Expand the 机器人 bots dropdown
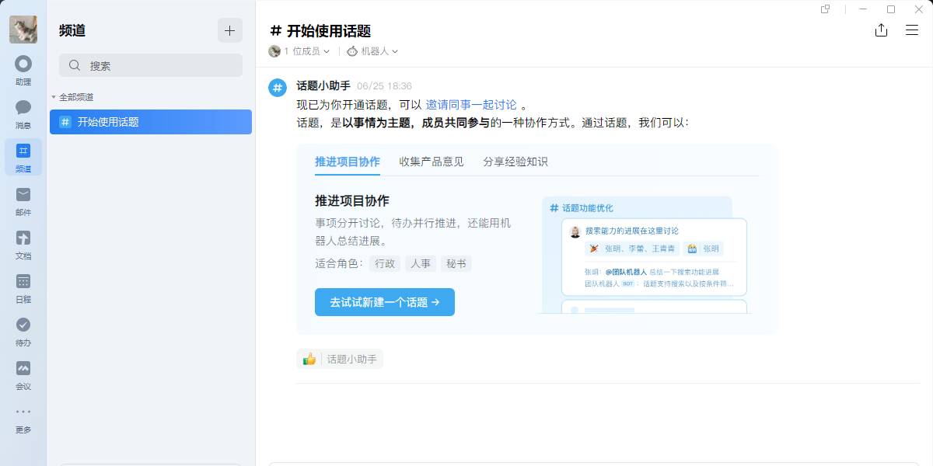 372,51
